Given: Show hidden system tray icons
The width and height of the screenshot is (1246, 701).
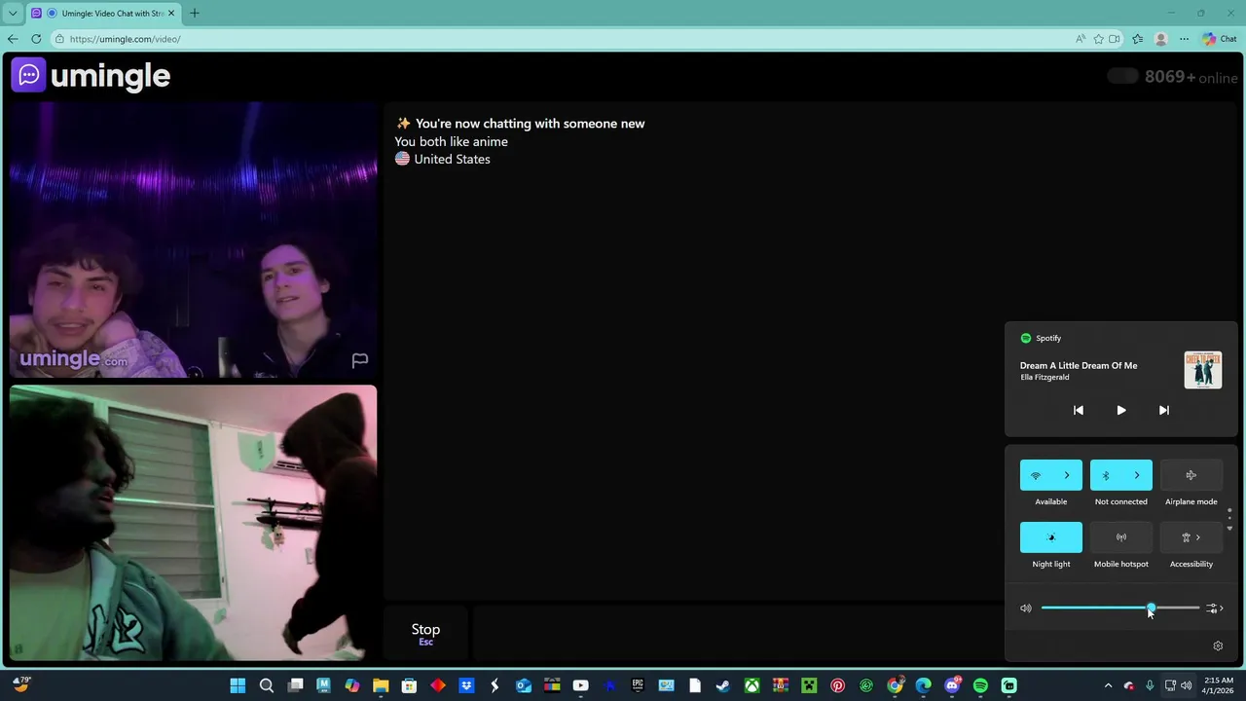Looking at the screenshot, I should 1108,685.
